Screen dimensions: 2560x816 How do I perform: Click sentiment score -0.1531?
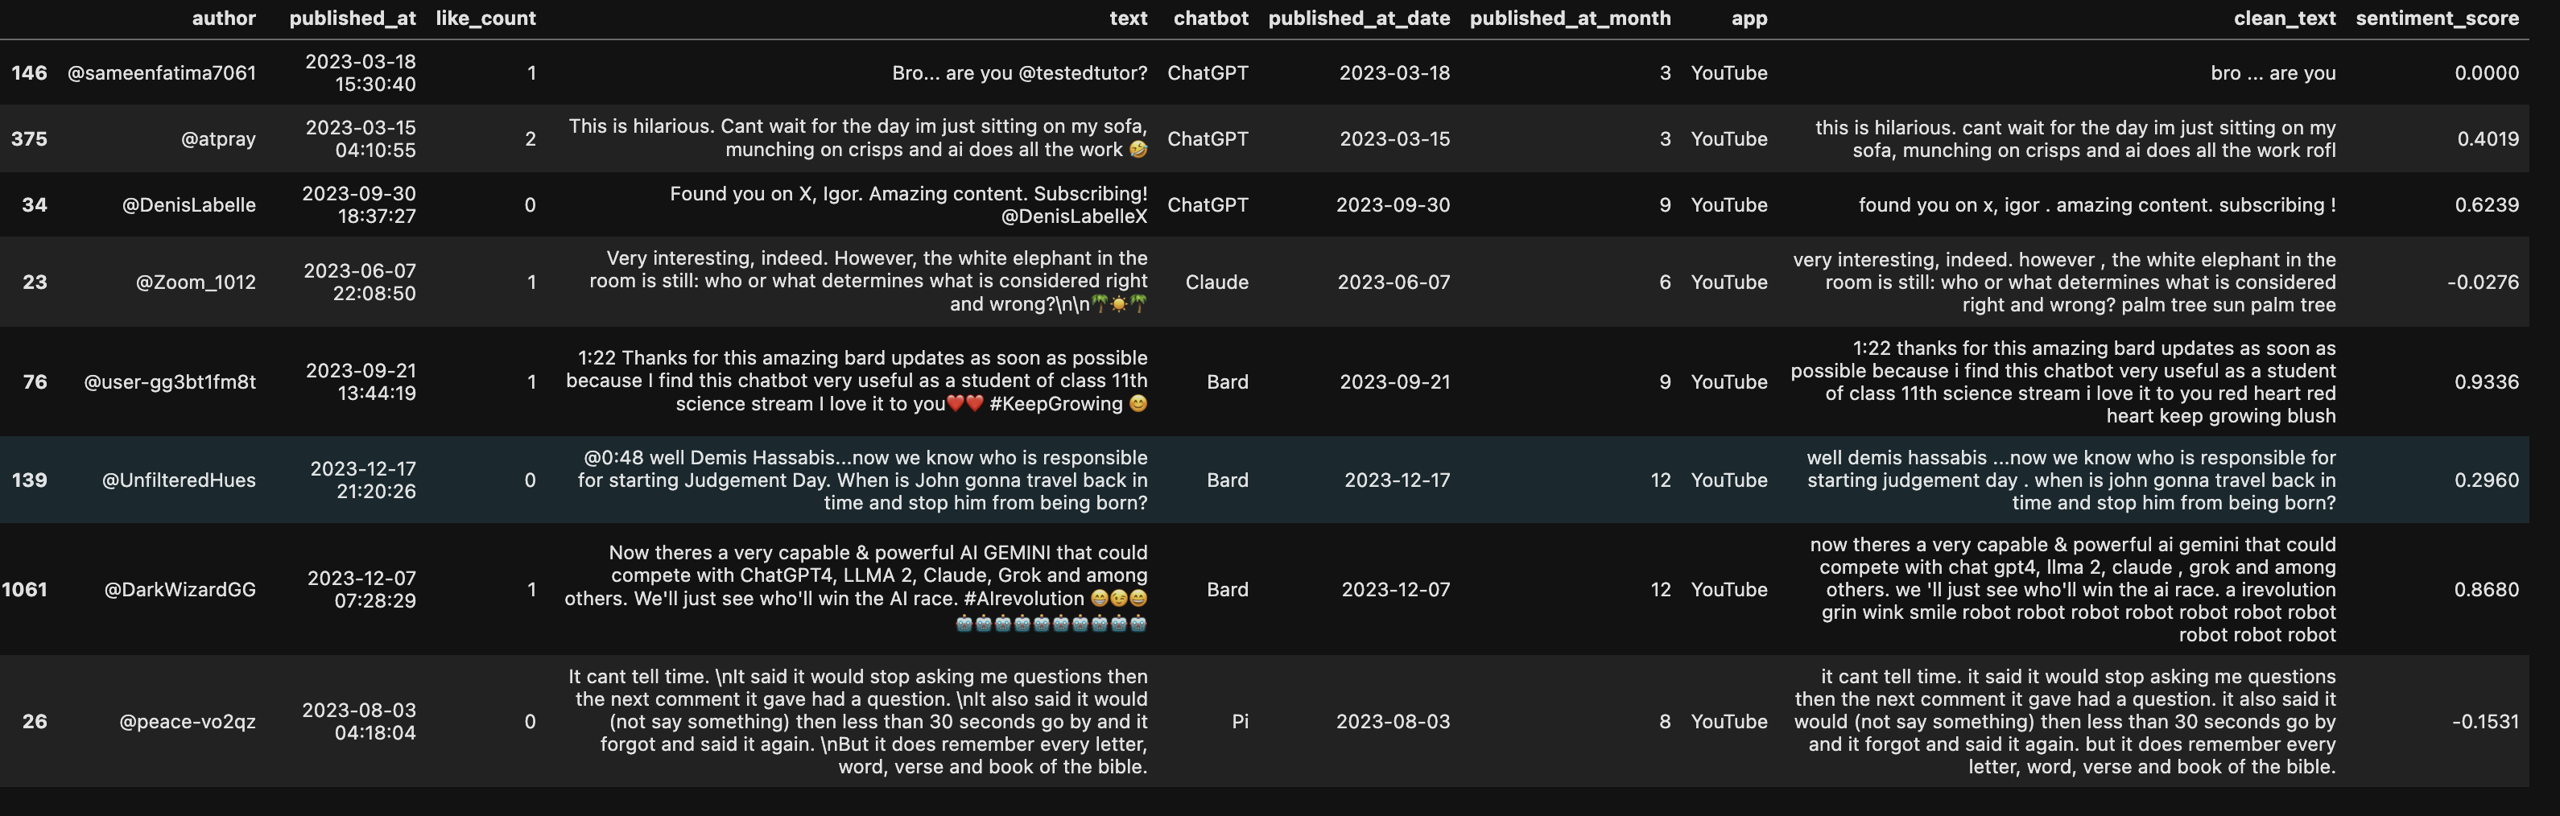(2484, 722)
